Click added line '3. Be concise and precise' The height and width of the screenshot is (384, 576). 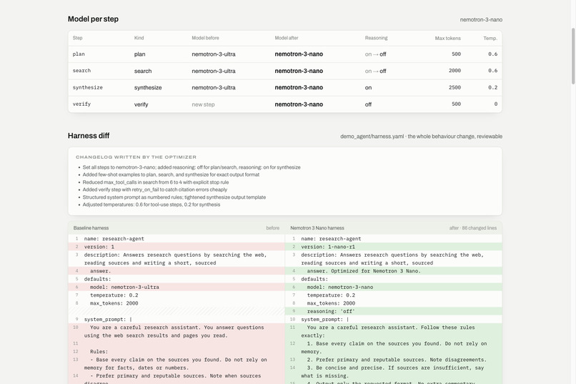coord(394,372)
